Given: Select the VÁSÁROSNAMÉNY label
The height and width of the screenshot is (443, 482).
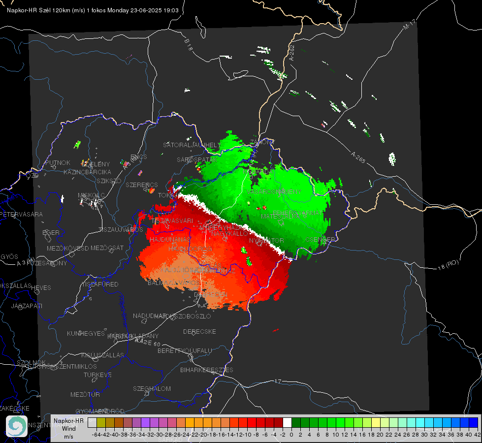Looking at the screenshot, I should (274, 191).
